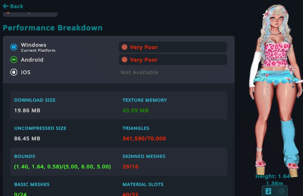Image resolution: width=303 pixels, height=196 pixels.
Task: Click the iOS Not Available status
Action: click(x=140, y=73)
